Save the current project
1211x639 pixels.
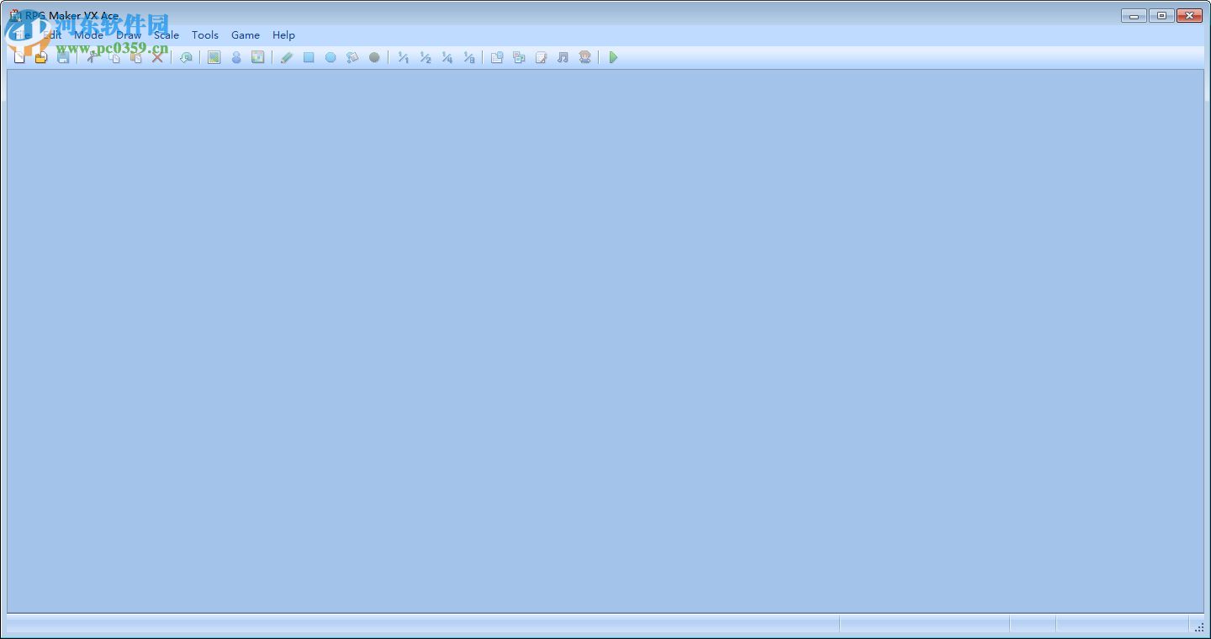click(63, 57)
